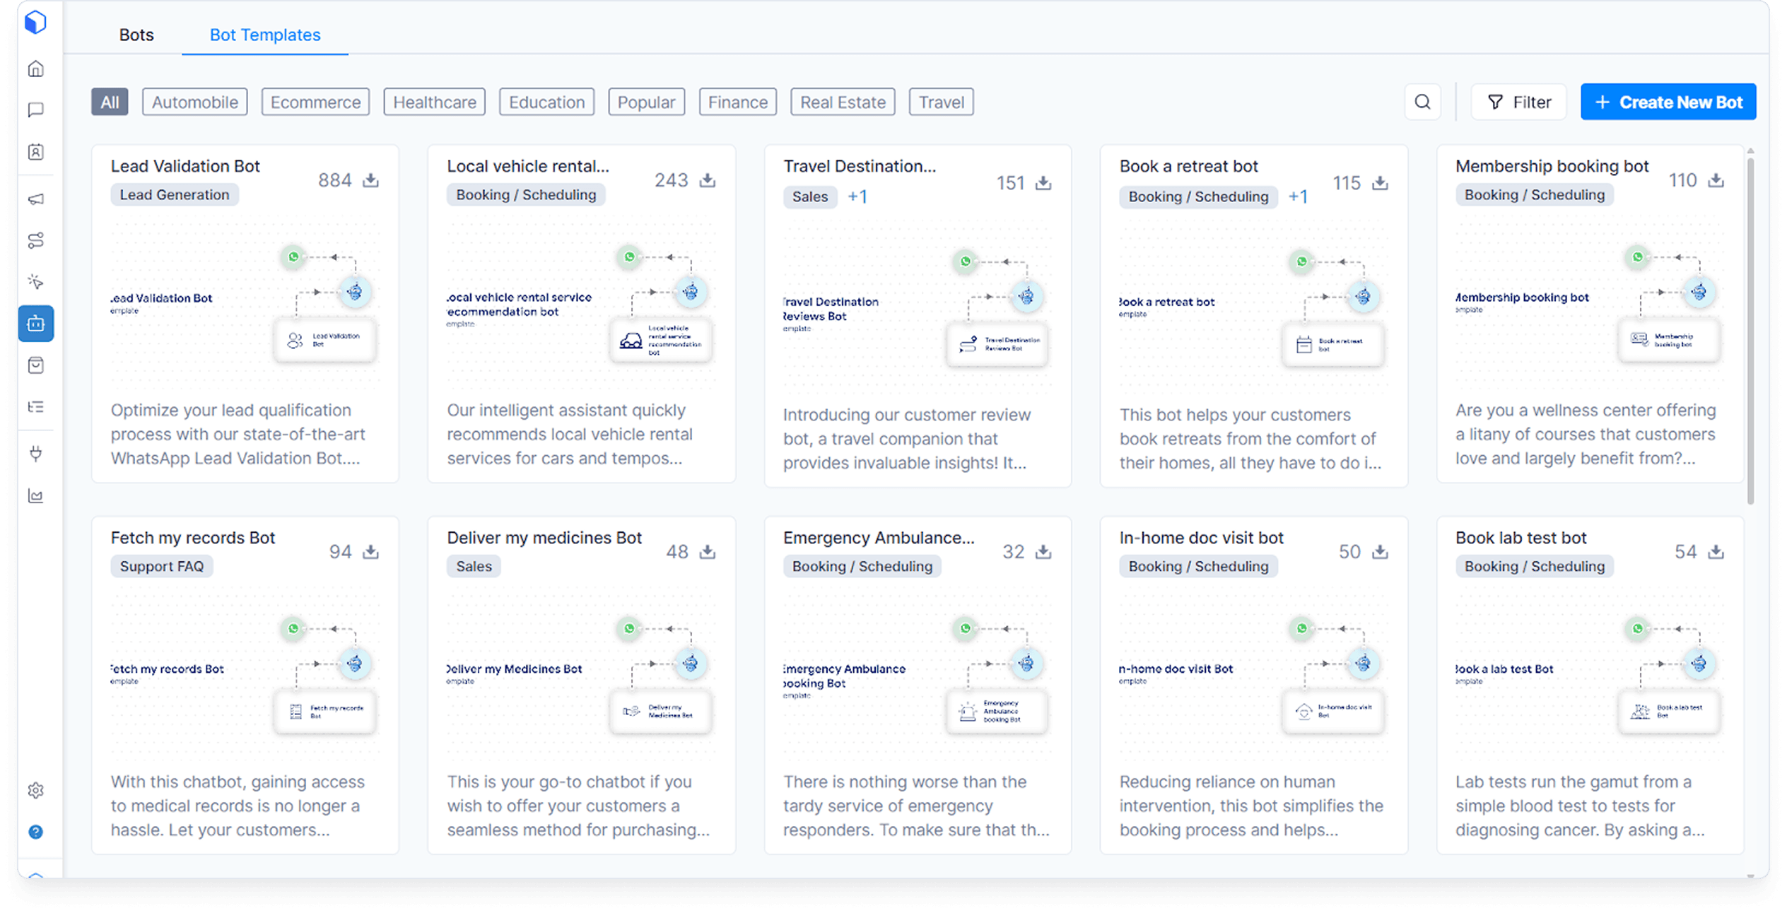1787x913 pixels.
Task: Open the broadcast megaphone icon
Action: [35, 199]
